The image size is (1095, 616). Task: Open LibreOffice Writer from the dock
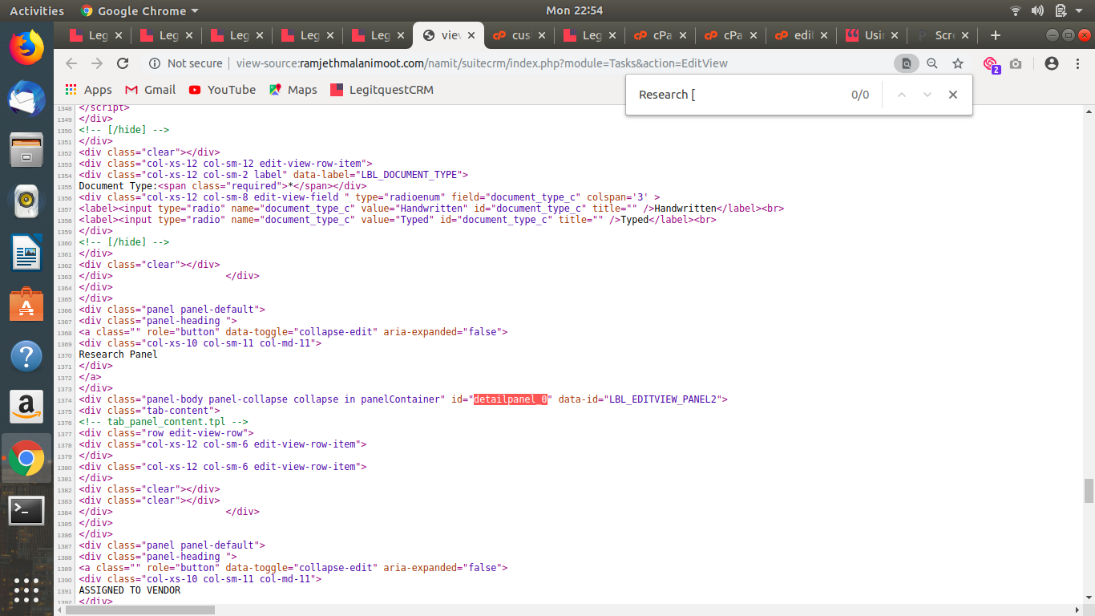(x=26, y=253)
